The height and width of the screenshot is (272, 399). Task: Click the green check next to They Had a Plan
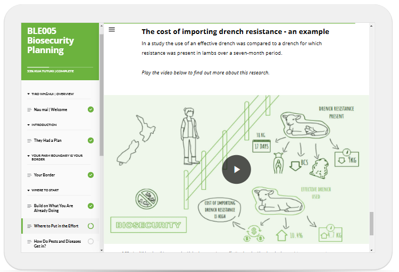(90, 140)
